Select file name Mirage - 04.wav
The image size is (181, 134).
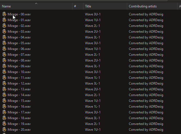(19, 37)
